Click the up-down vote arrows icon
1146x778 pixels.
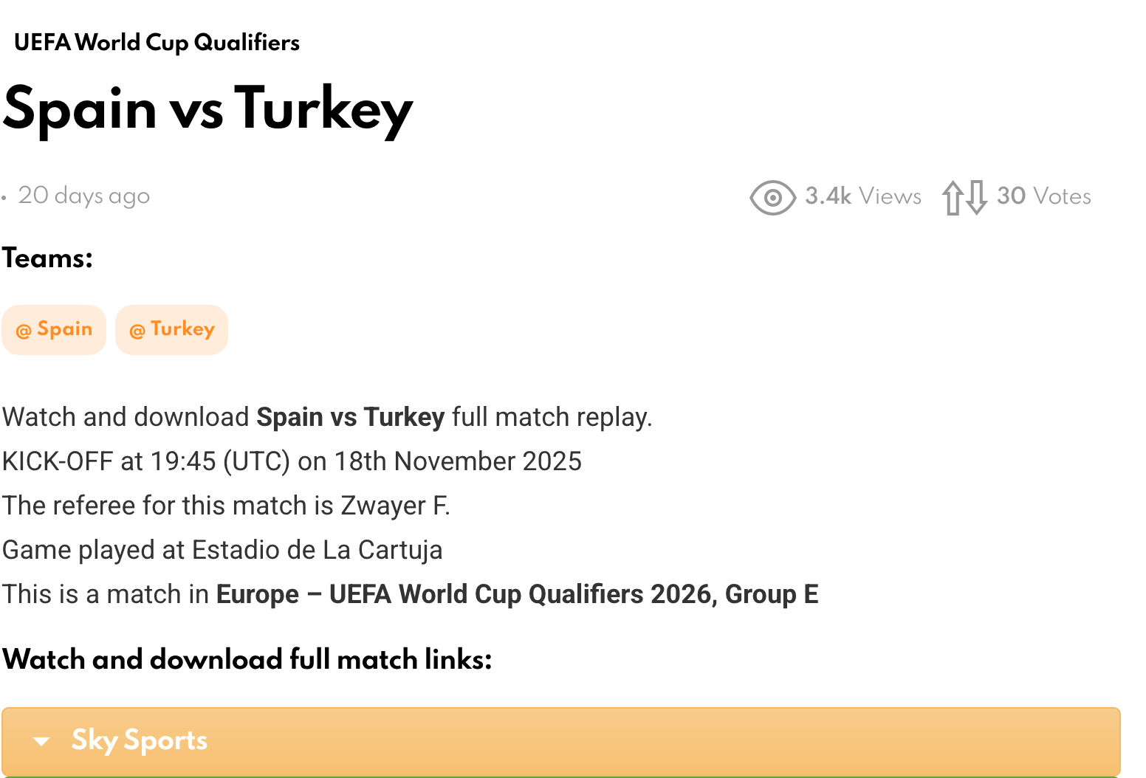pyautogui.click(x=964, y=198)
